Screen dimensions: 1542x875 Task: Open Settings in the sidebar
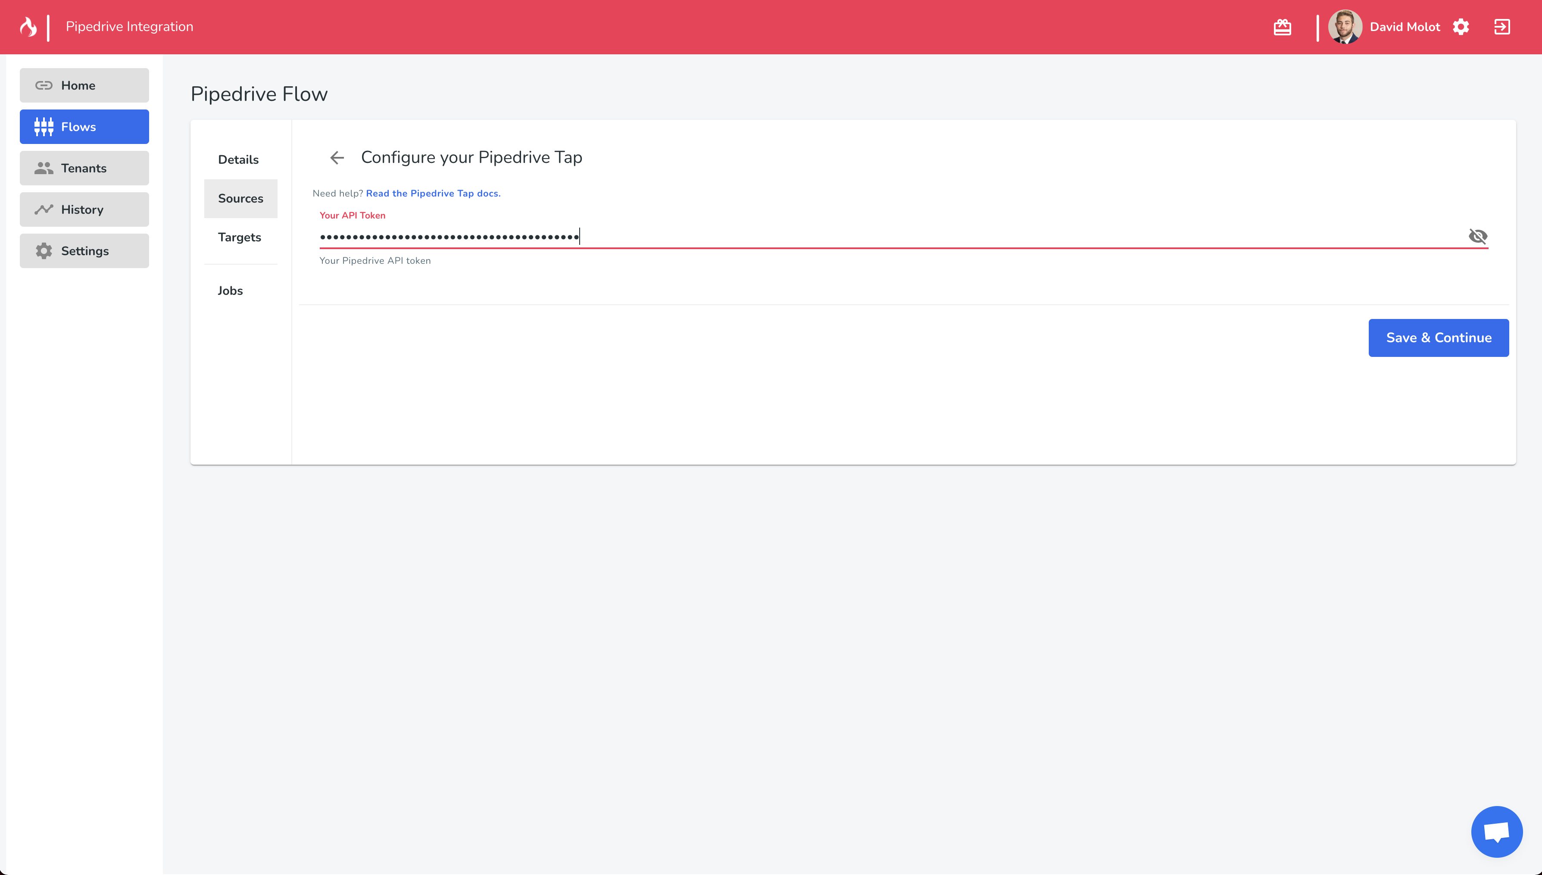click(84, 251)
